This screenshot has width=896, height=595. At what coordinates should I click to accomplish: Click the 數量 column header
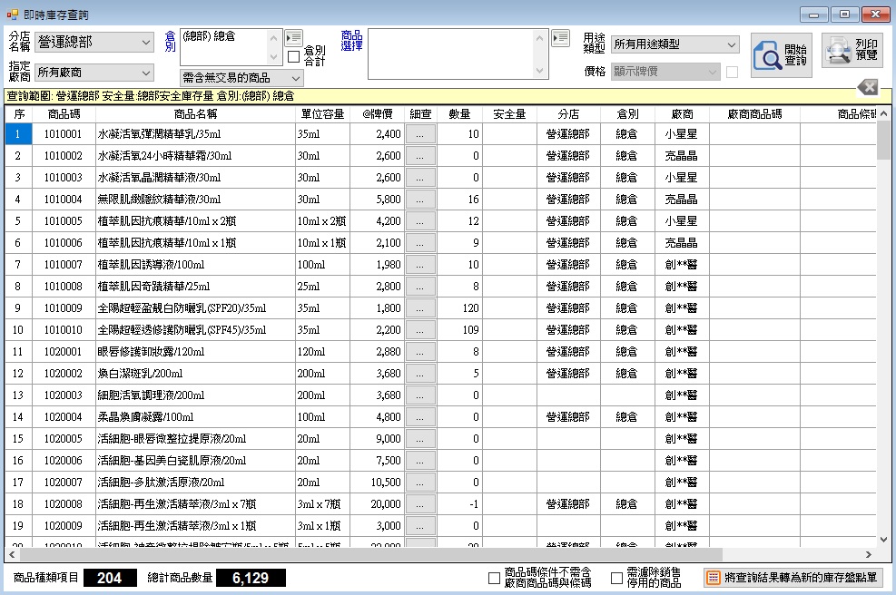tap(460, 114)
